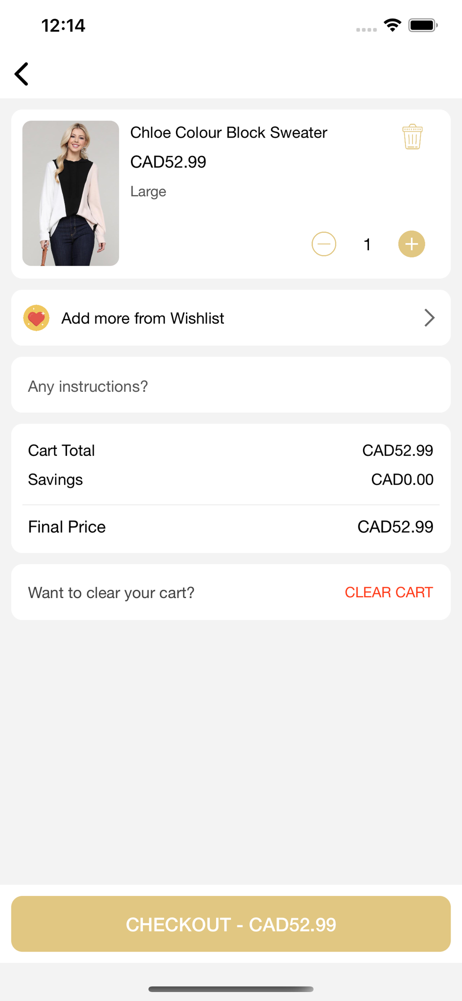The height and width of the screenshot is (1001, 462).
Task: Tap the Large size label
Action: (148, 192)
